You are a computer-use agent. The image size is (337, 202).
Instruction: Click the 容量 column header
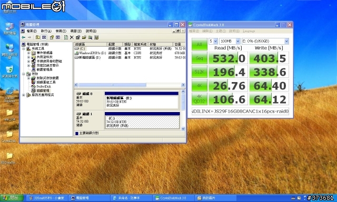(x=179, y=44)
